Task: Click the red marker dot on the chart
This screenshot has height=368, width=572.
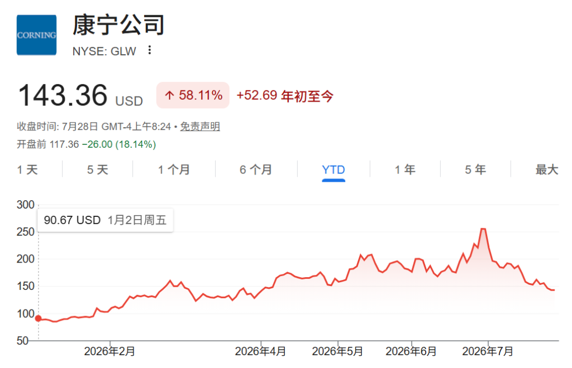Action: pos(39,318)
